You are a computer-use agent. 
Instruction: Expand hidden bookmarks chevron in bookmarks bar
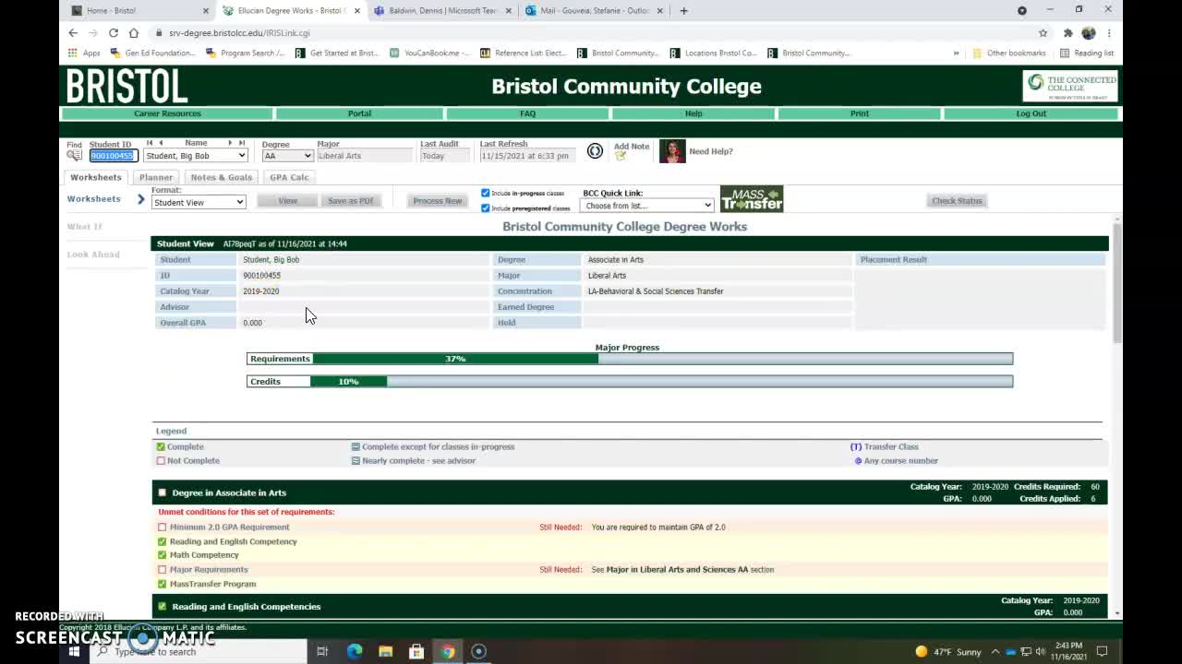[x=956, y=53]
